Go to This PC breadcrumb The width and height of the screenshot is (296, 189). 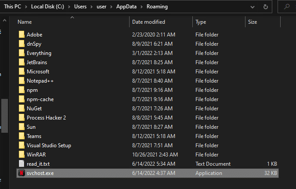12,7
